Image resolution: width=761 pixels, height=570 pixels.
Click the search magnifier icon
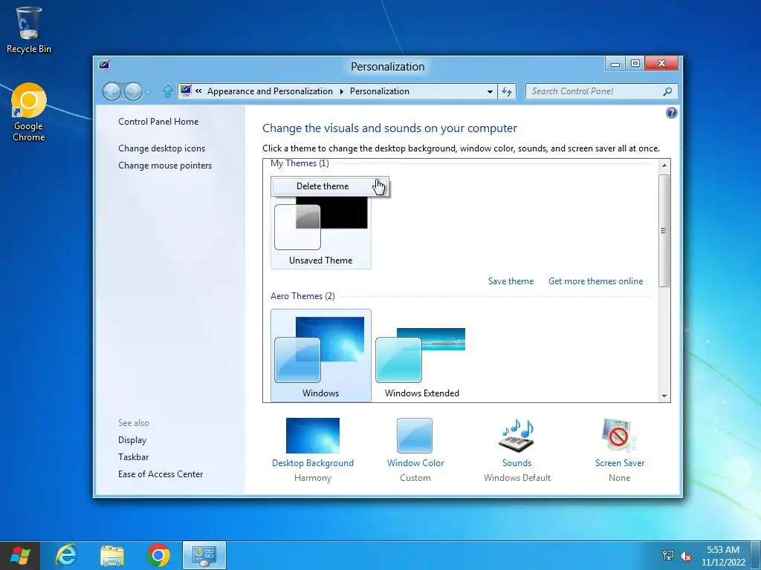pos(668,91)
